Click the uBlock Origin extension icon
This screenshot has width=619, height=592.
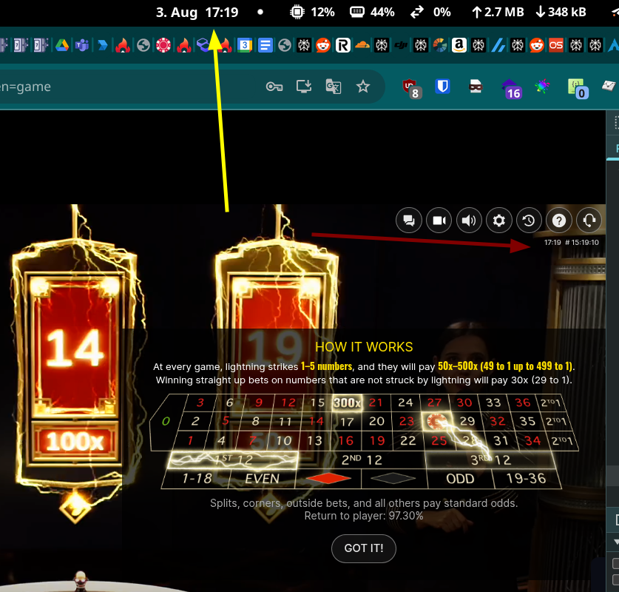(410, 88)
